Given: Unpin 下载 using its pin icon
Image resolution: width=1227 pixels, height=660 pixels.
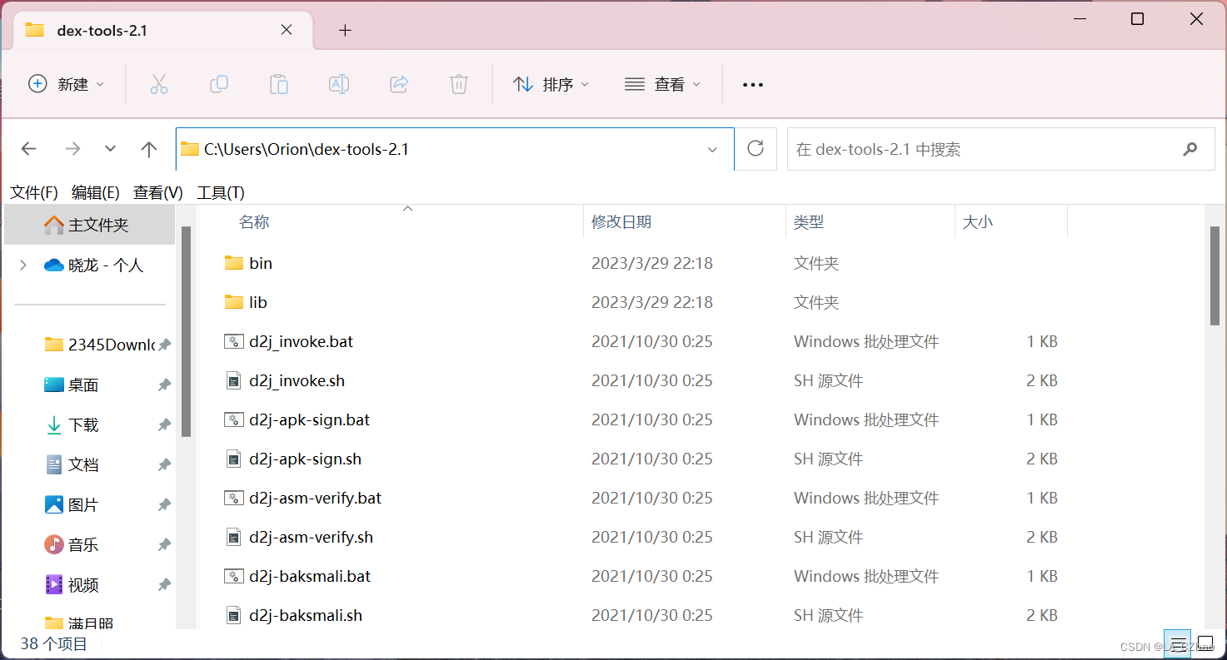Looking at the screenshot, I should tap(165, 424).
